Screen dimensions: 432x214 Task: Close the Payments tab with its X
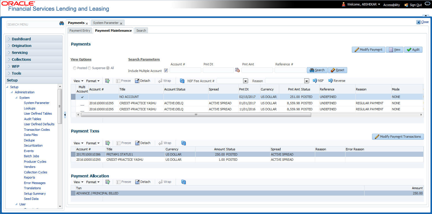click(x=87, y=24)
